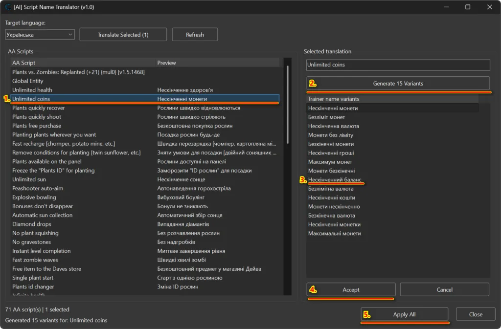Click the Close button at bottom

point(476,314)
